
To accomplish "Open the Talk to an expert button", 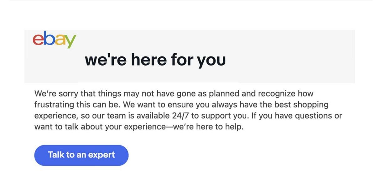I will (81, 155).
